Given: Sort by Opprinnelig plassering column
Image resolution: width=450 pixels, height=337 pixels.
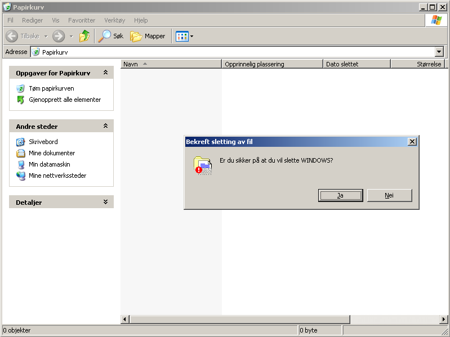Looking at the screenshot, I should pos(273,64).
